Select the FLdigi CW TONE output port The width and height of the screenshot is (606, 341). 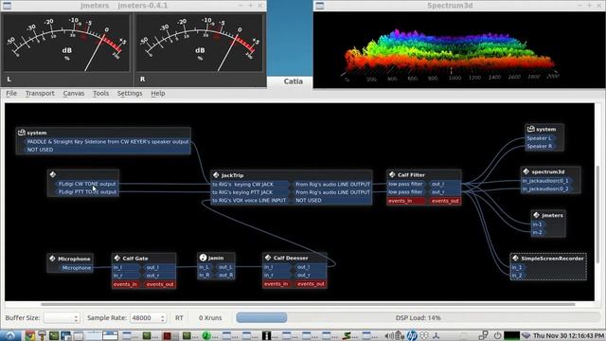87,184
